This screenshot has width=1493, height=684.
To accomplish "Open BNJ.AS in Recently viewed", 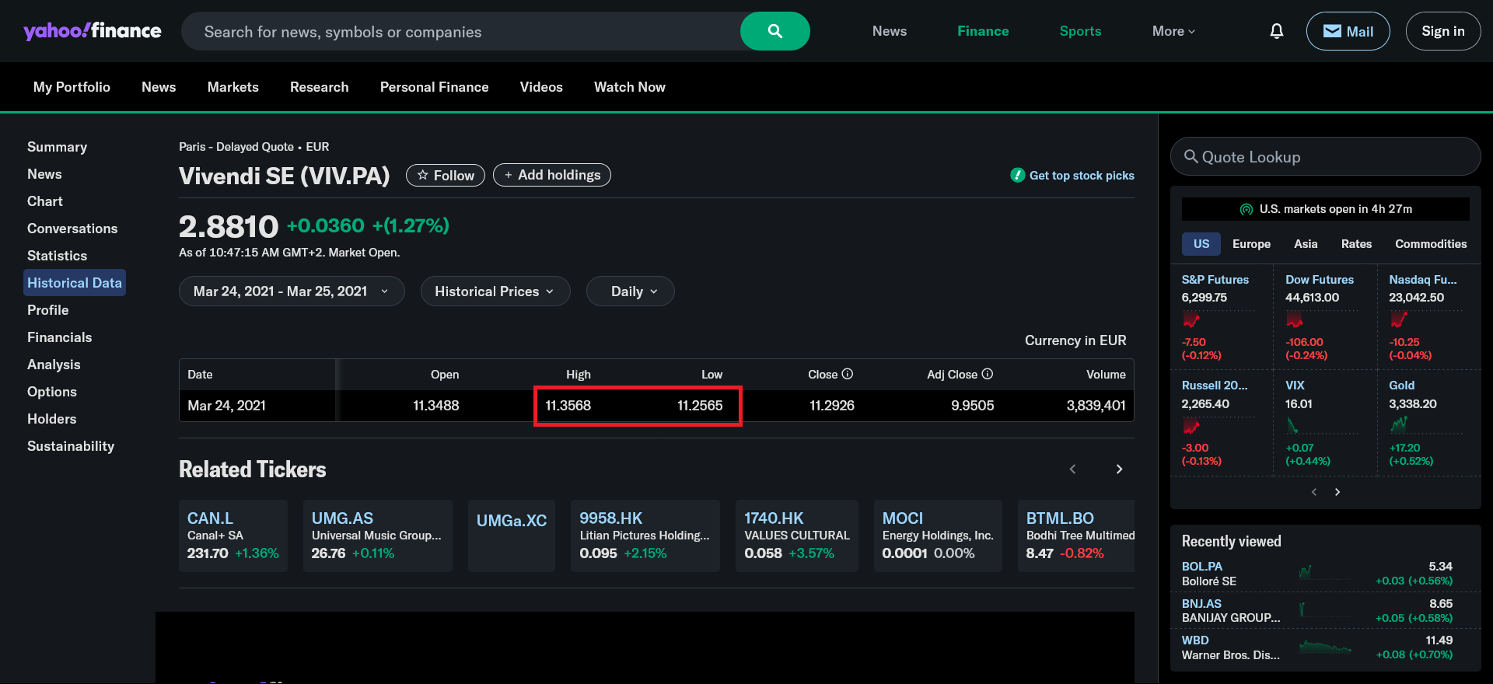I will pyautogui.click(x=1201, y=603).
